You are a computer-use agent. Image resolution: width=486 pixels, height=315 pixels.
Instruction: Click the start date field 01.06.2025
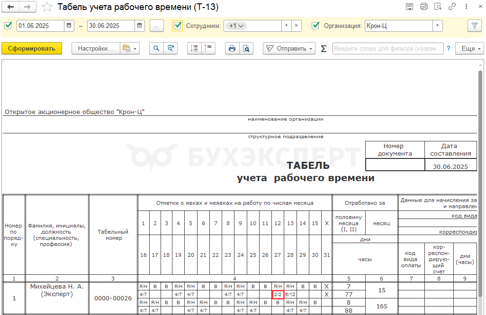coord(40,26)
